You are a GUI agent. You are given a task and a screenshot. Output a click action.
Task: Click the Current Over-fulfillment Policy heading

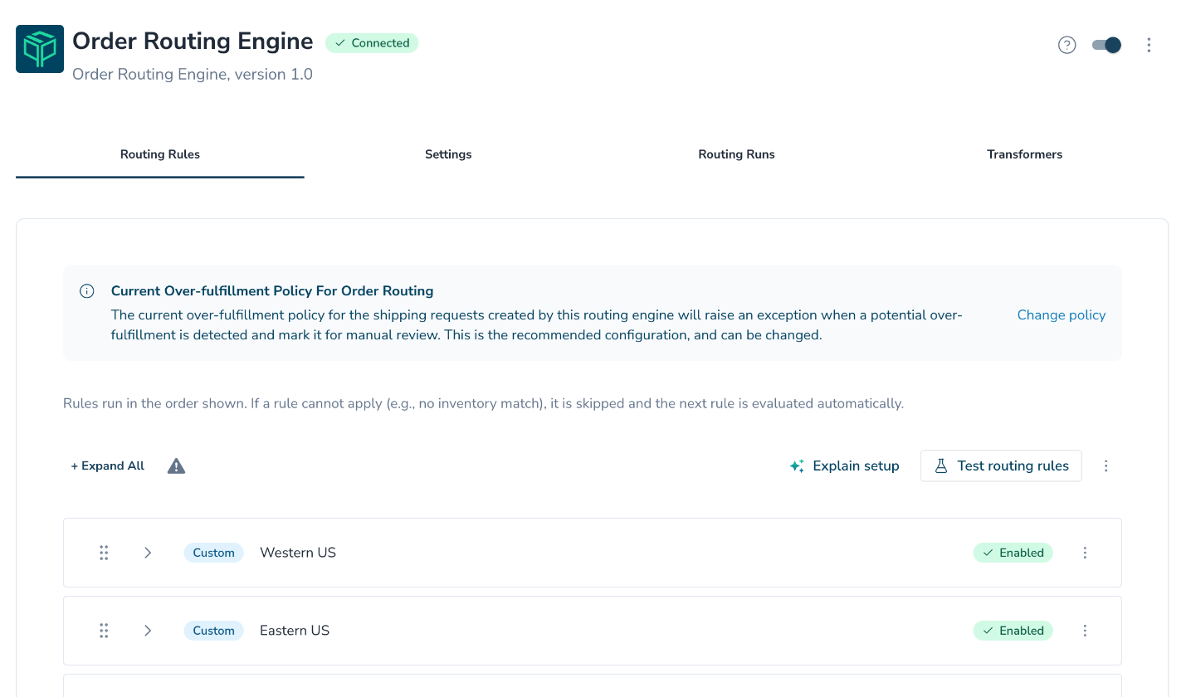click(272, 291)
